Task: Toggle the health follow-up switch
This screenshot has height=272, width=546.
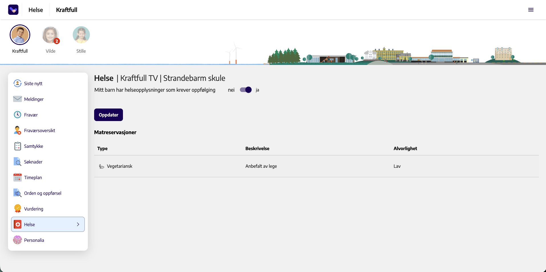Action: pyautogui.click(x=246, y=90)
